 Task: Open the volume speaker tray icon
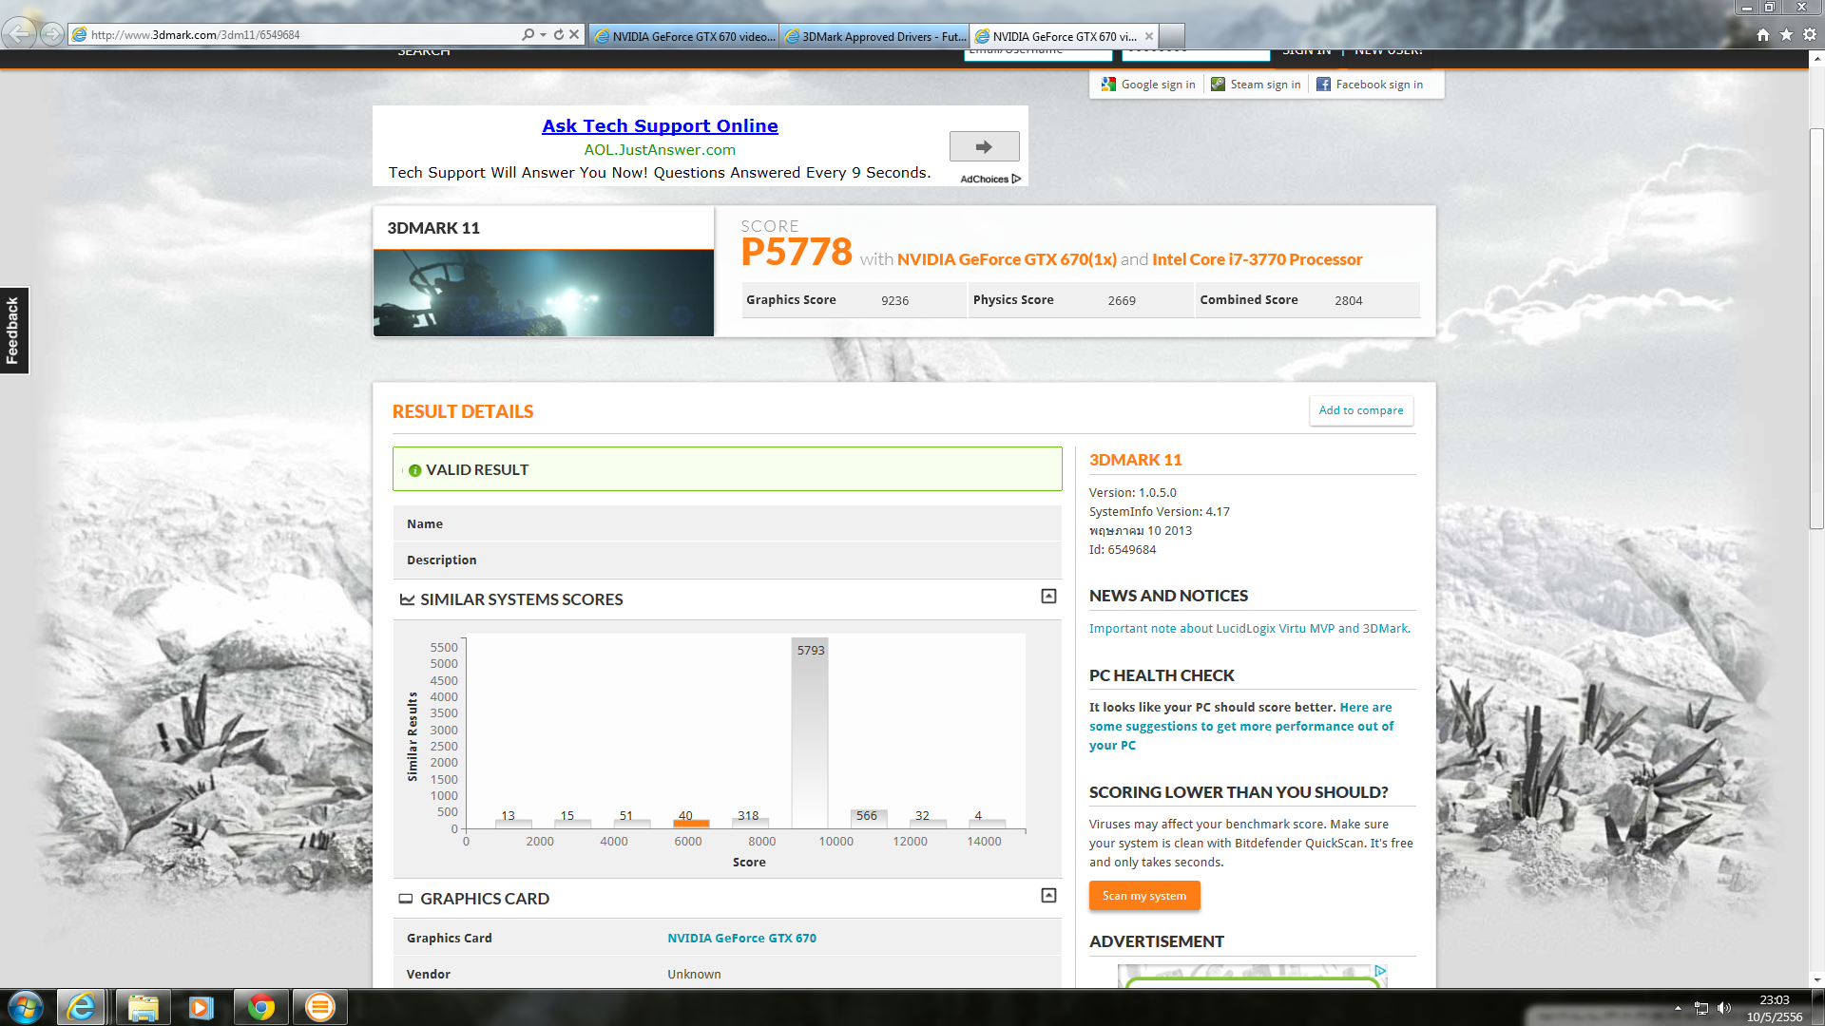(x=1724, y=1008)
